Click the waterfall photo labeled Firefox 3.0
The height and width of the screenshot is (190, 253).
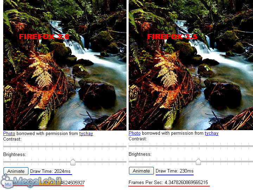coord(65,65)
